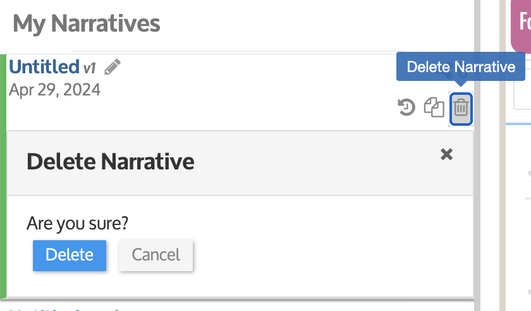Click the green bar on the left edge

coord(3,177)
